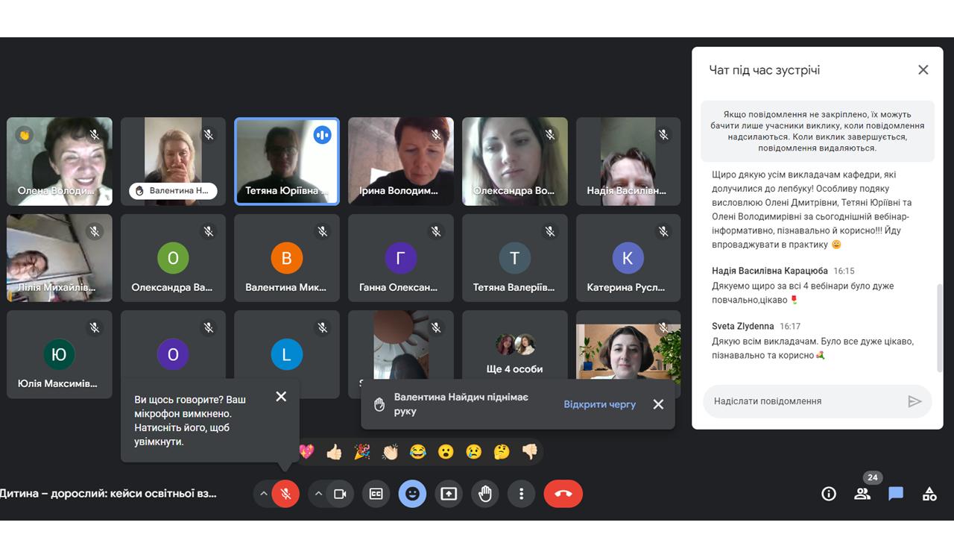Expand video settings chevron beside camera
The image size is (954, 537).
coord(318,494)
